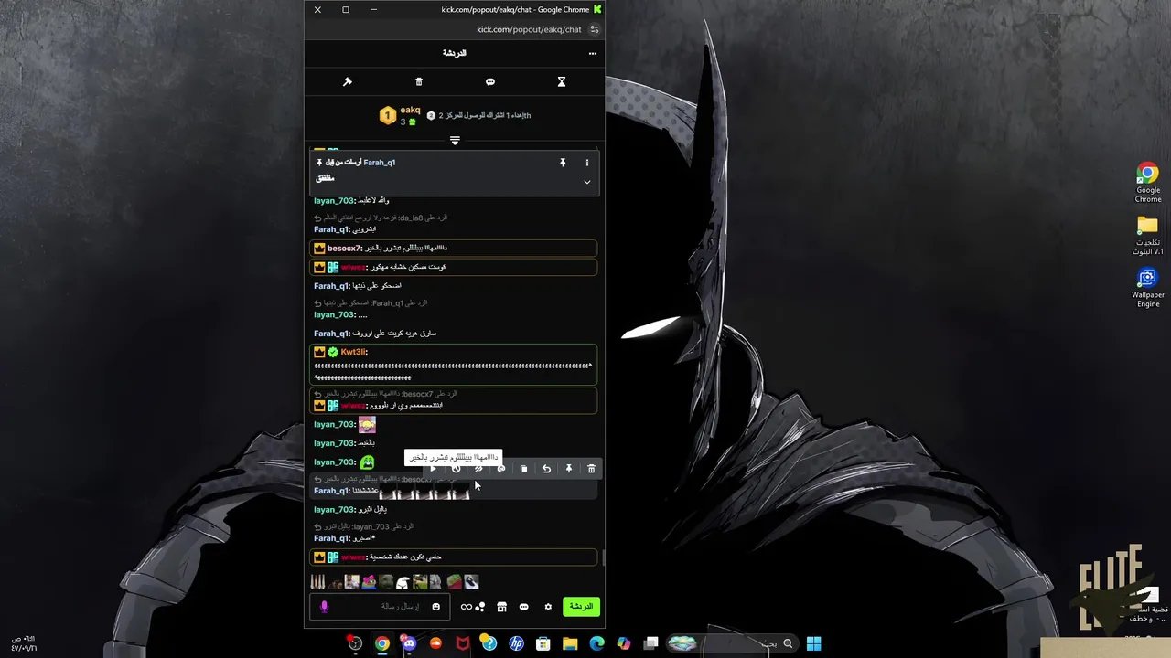Click the message input field
Image resolution: width=1171 pixels, height=658 pixels.
[x=379, y=607]
